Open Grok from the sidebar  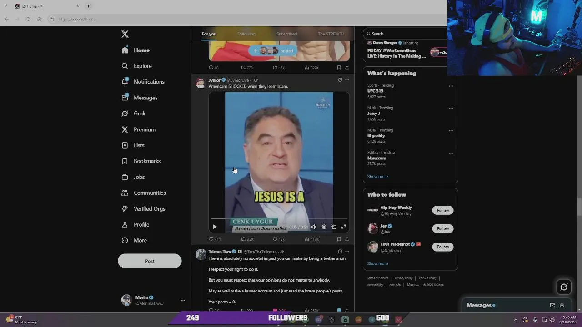tap(134, 114)
